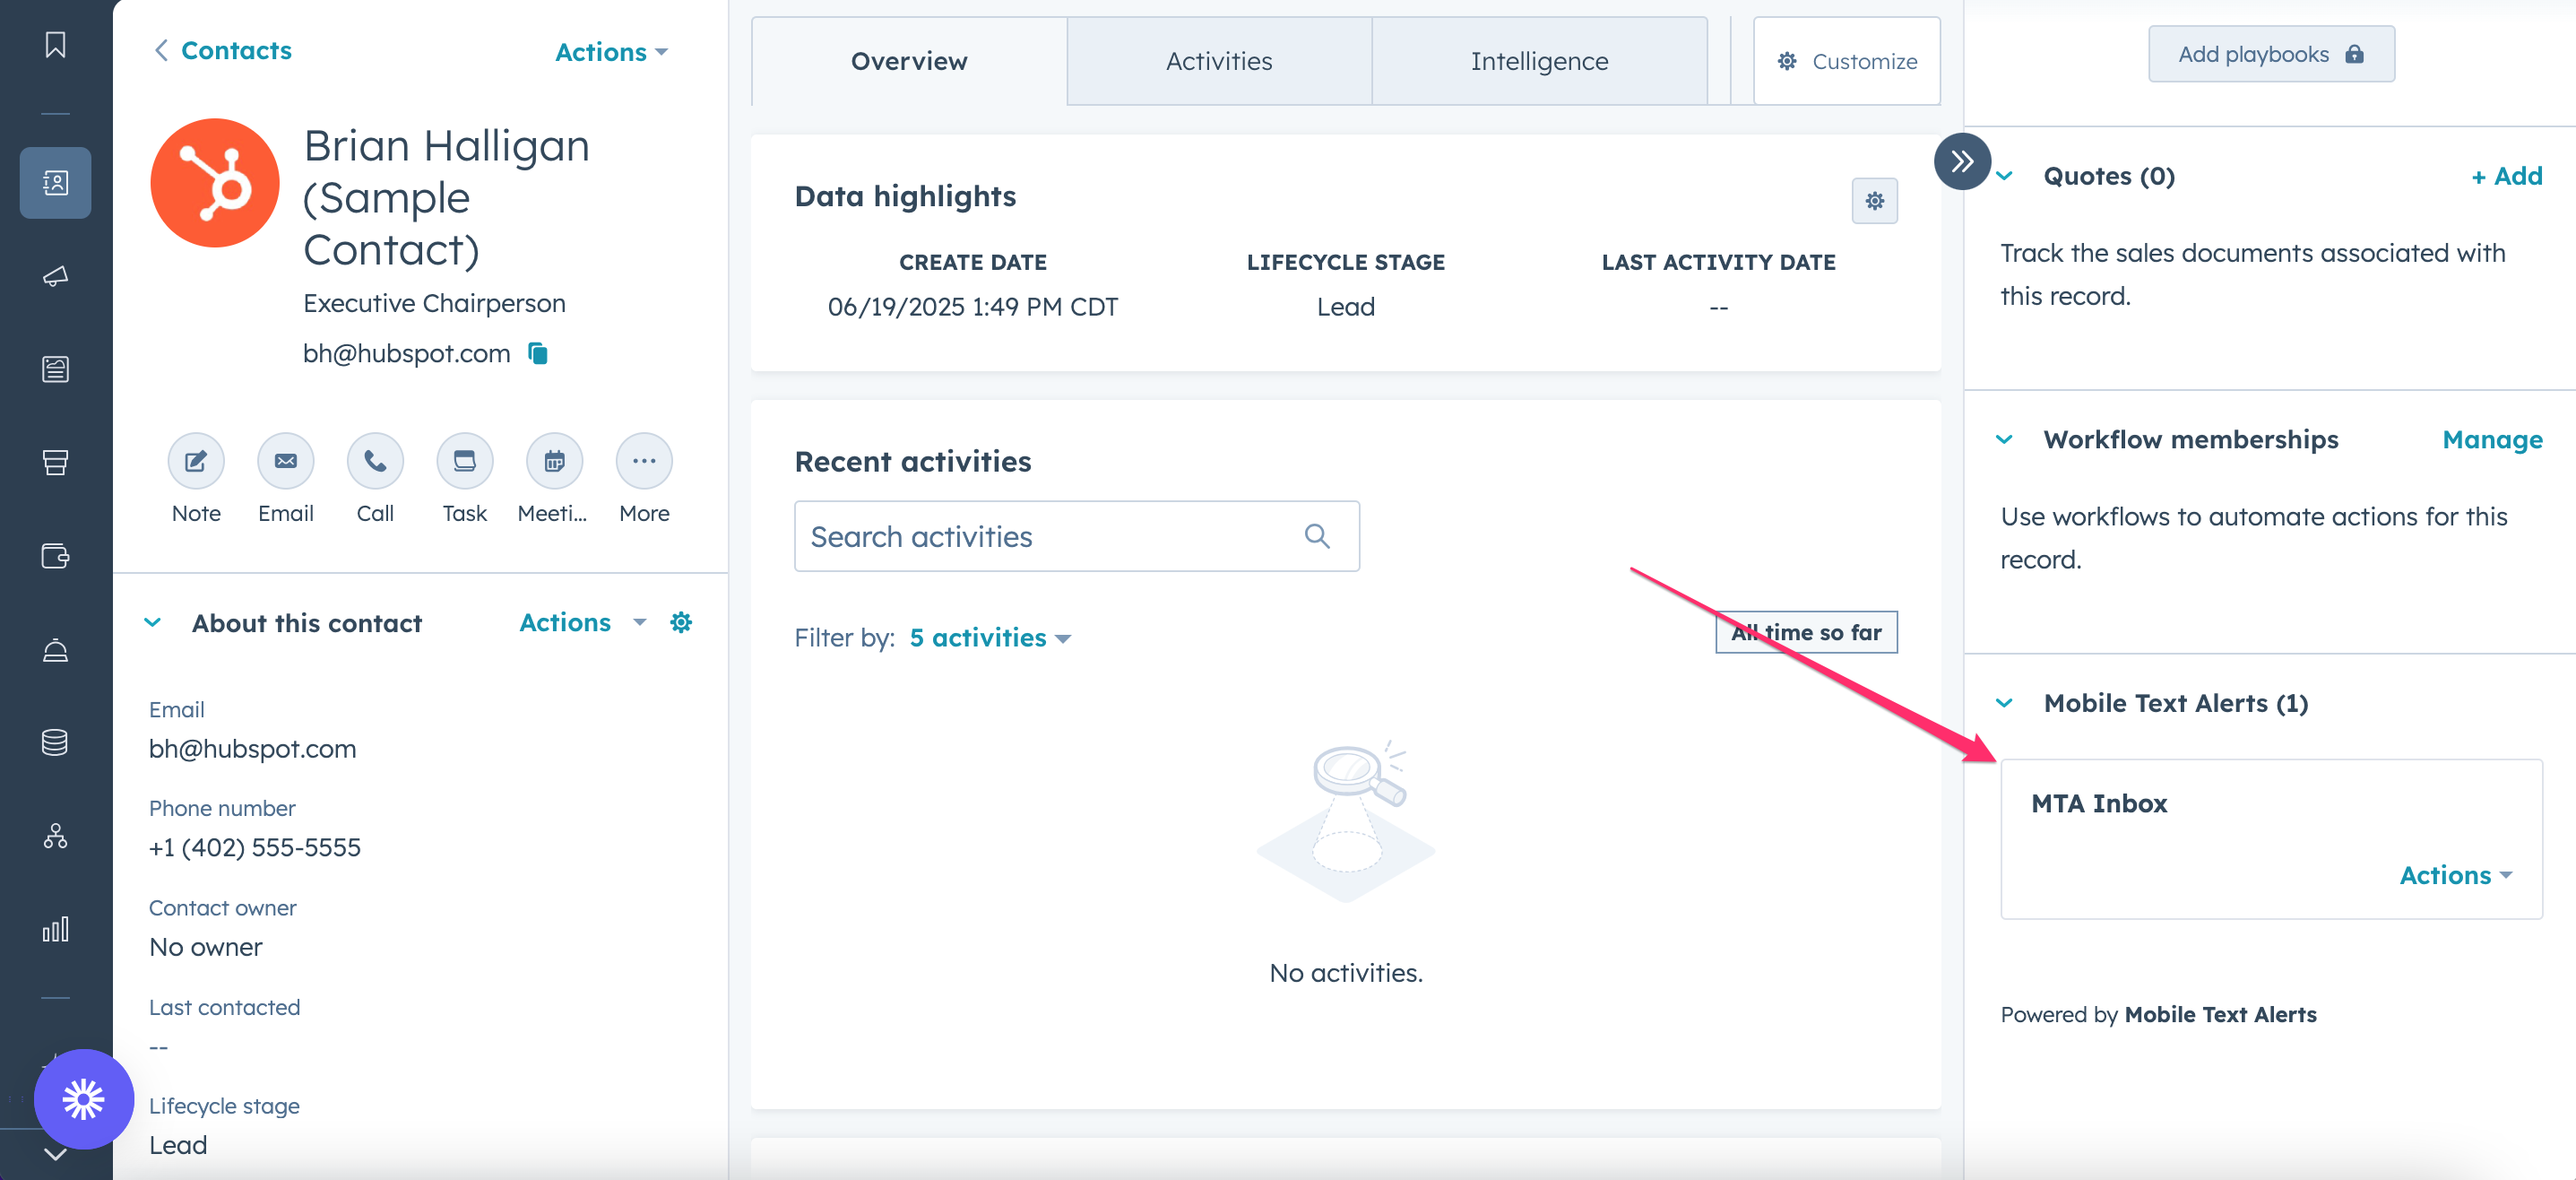This screenshot has width=2576, height=1180.
Task: Compose an Email to the contact
Action: (286, 461)
